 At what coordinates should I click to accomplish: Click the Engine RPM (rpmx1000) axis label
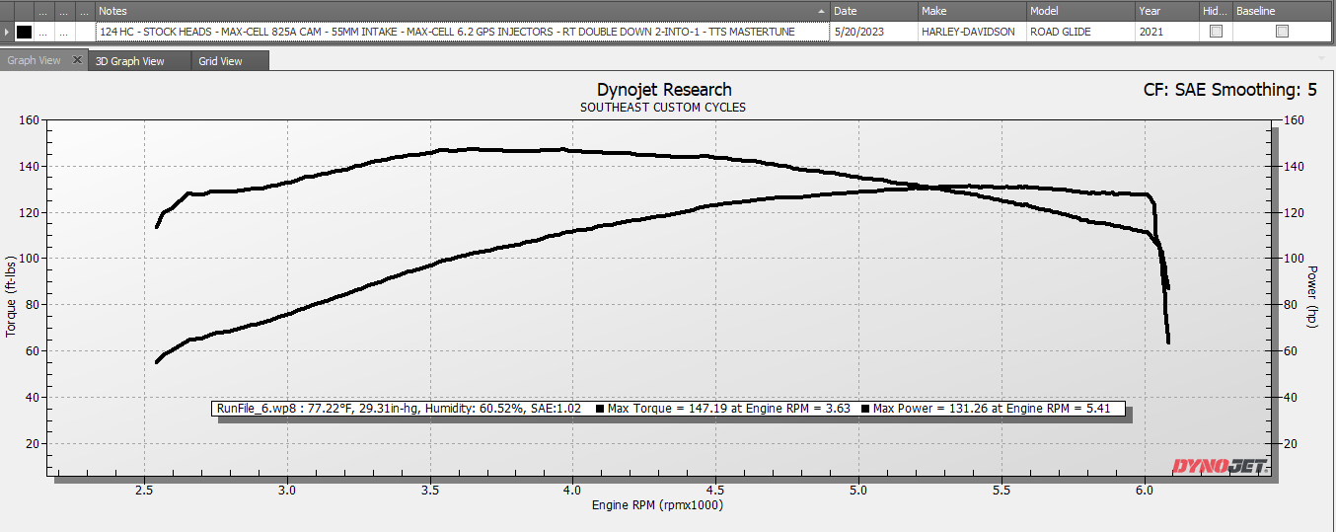(659, 505)
